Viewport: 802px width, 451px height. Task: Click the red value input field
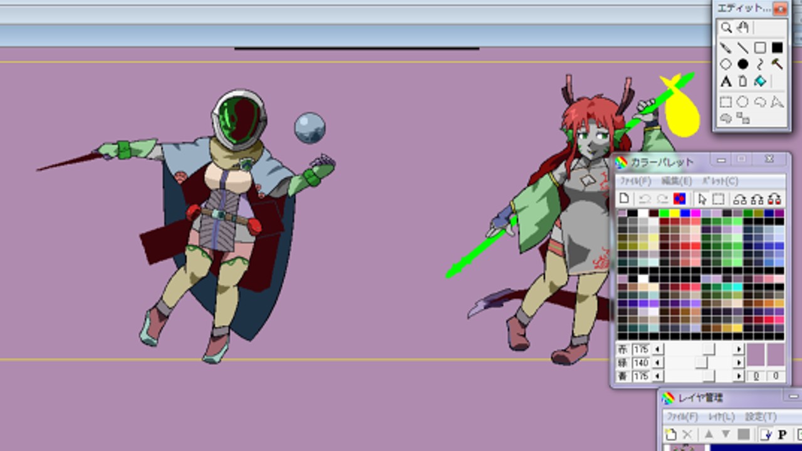pyautogui.click(x=641, y=349)
